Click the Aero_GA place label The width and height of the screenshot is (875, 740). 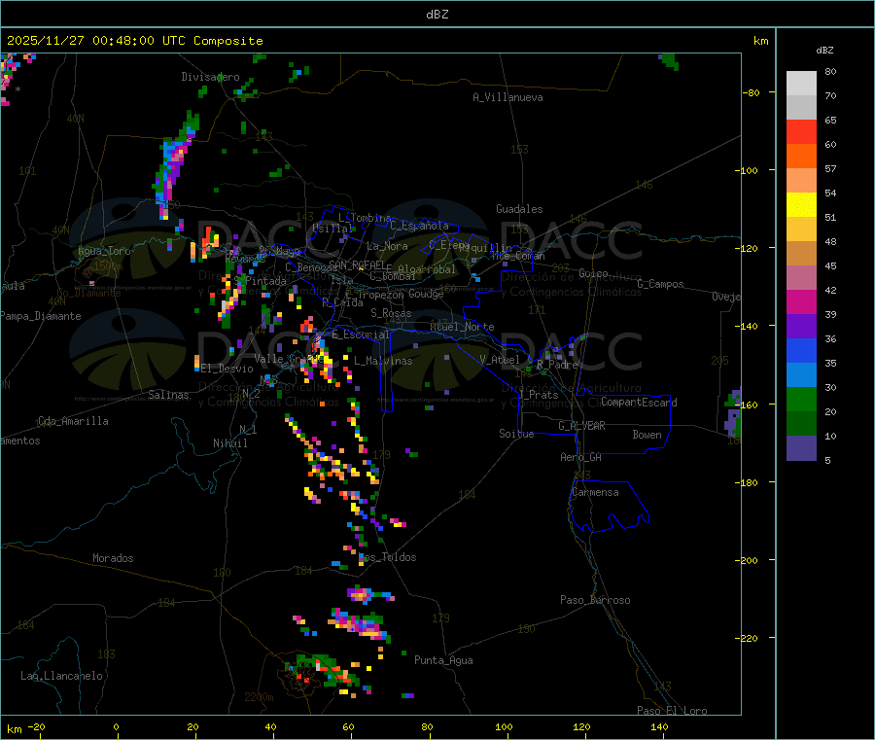tap(581, 457)
